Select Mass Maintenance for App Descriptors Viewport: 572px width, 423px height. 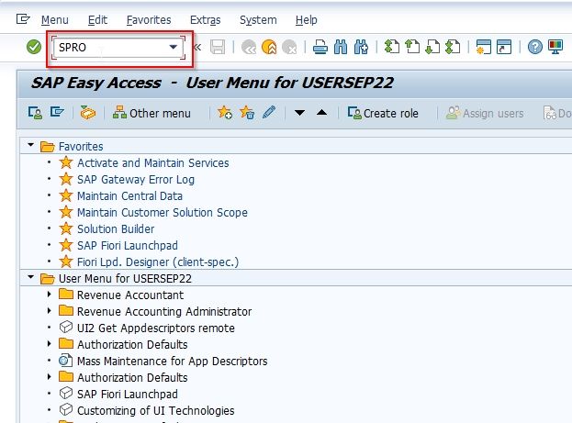pyautogui.click(x=173, y=361)
